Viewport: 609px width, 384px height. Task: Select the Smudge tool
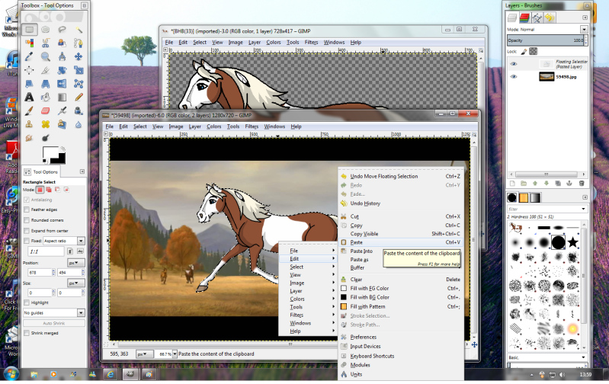pos(29,138)
